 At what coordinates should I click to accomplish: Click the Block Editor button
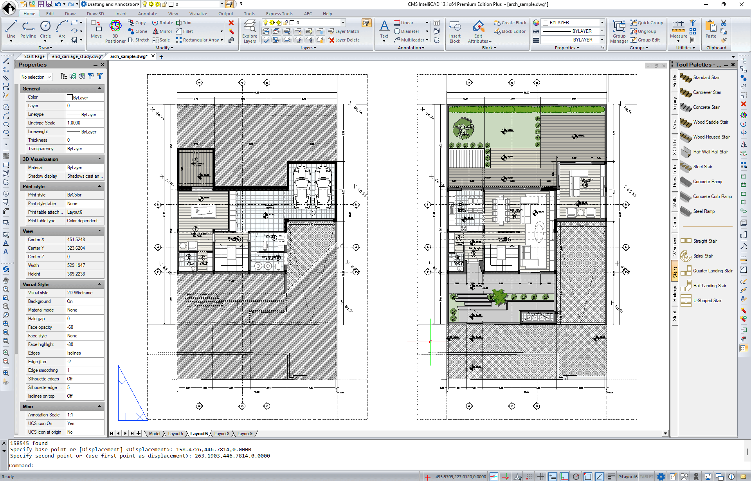point(510,31)
